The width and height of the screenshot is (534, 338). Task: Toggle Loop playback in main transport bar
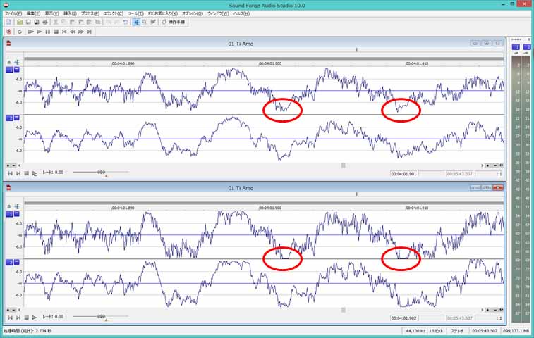click(20, 32)
